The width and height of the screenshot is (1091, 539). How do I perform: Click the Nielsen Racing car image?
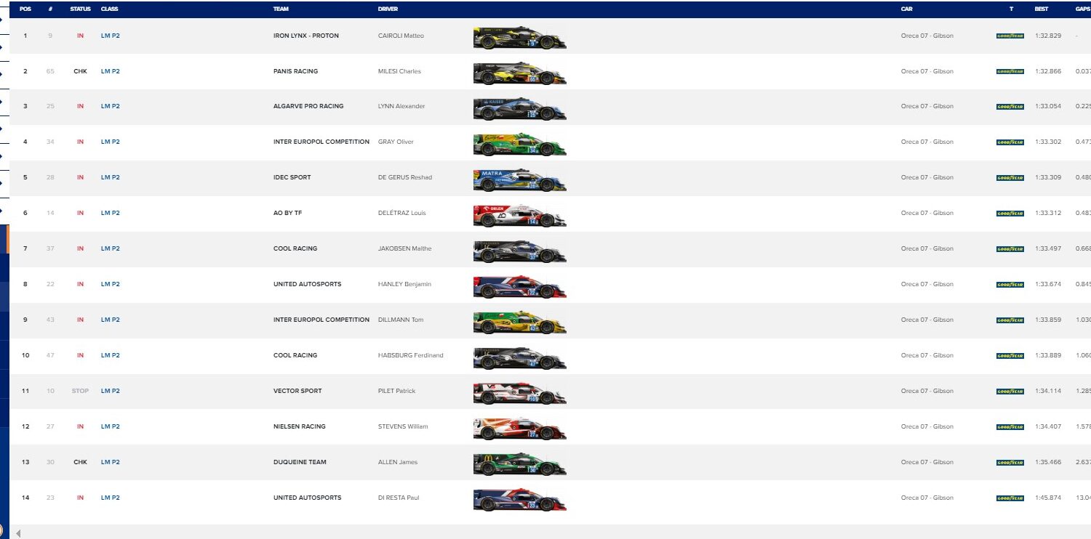tap(519, 429)
